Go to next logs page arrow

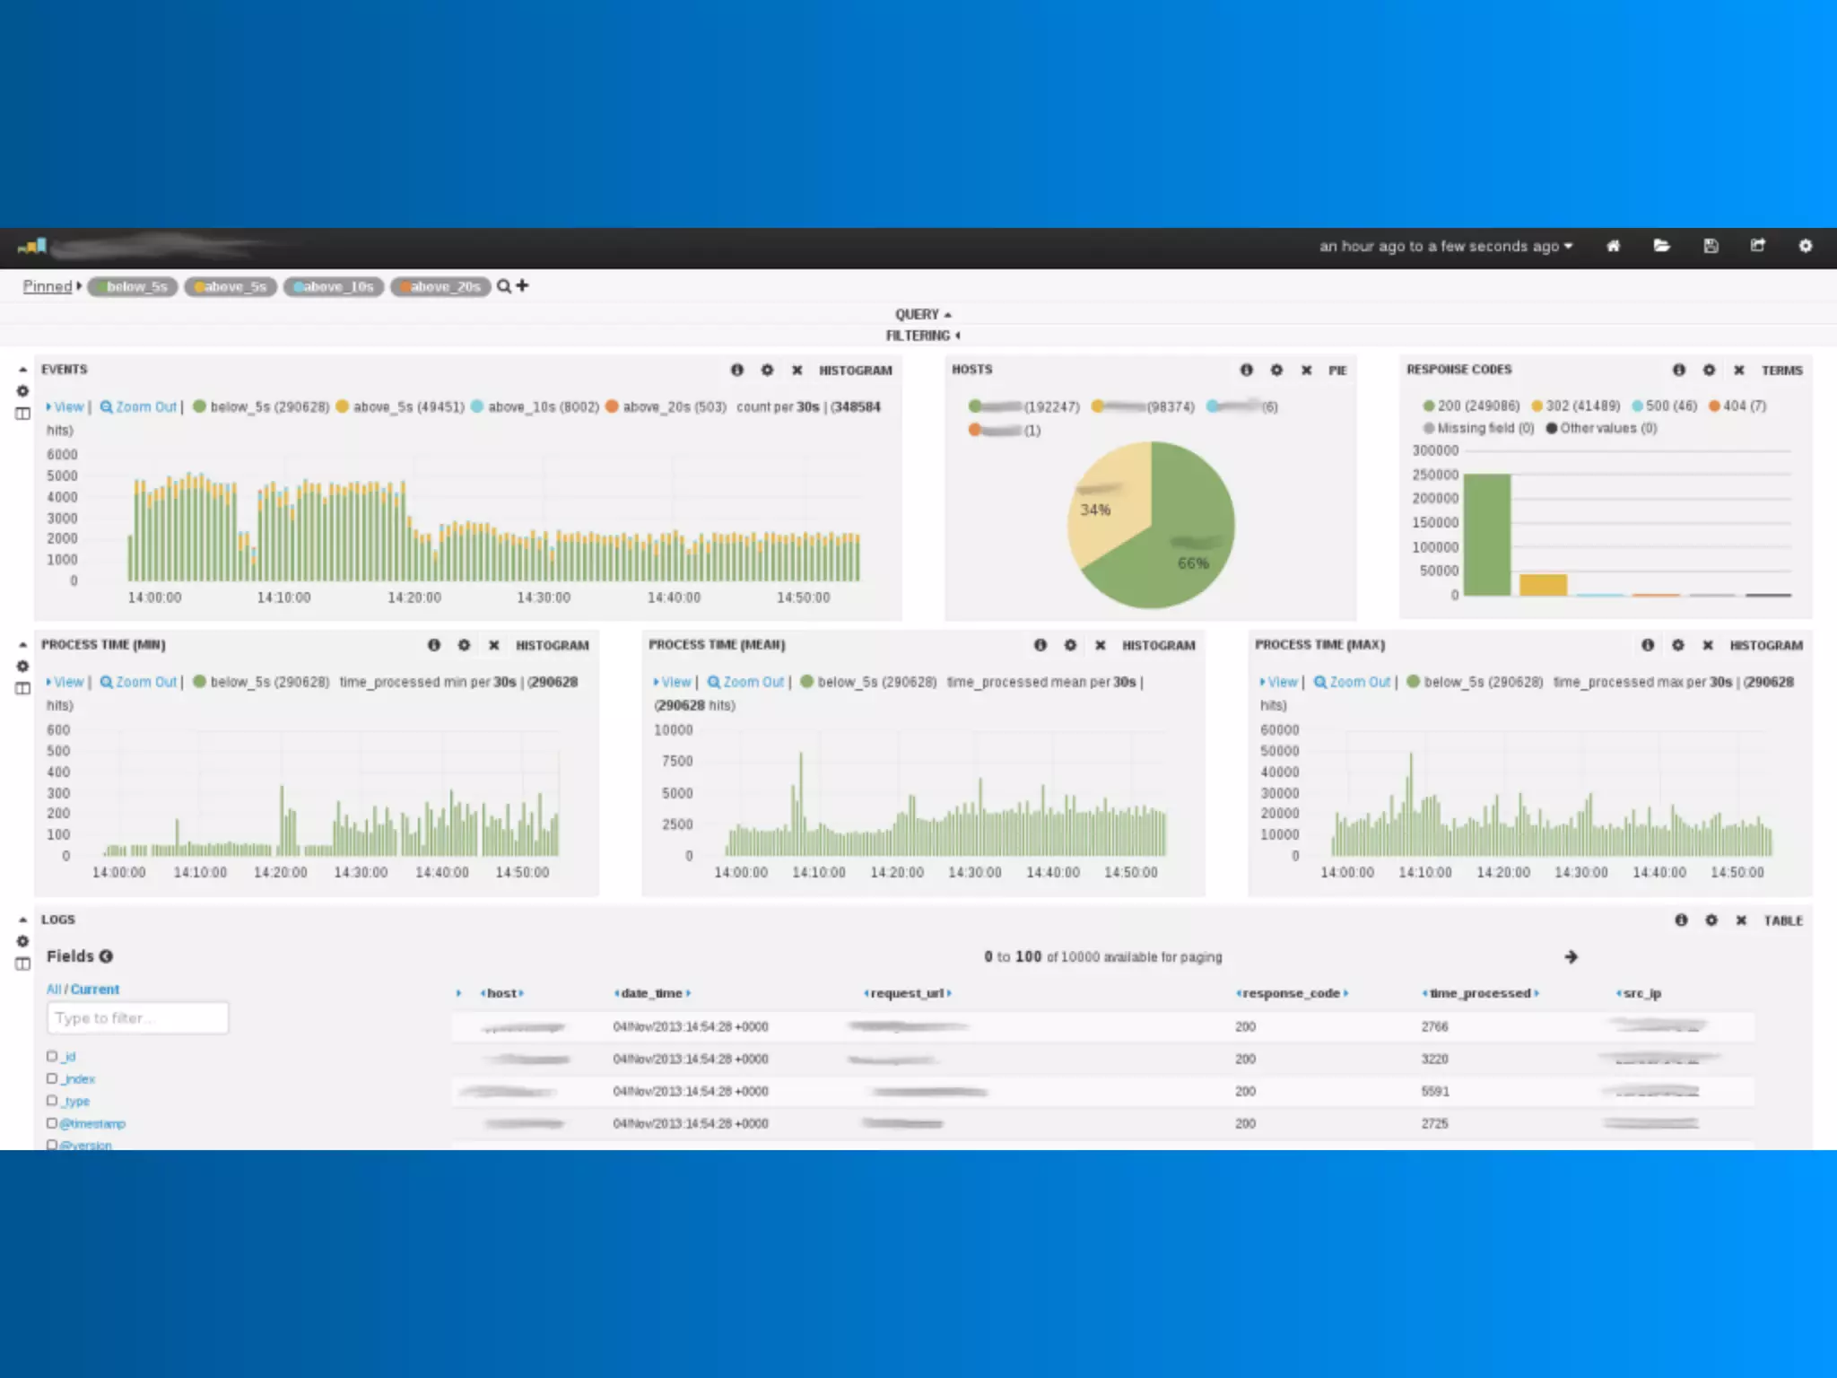coord(1571,956)
